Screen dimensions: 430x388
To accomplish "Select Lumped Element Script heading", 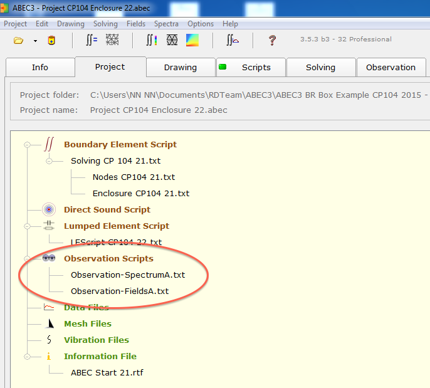I will click(117, 226).
